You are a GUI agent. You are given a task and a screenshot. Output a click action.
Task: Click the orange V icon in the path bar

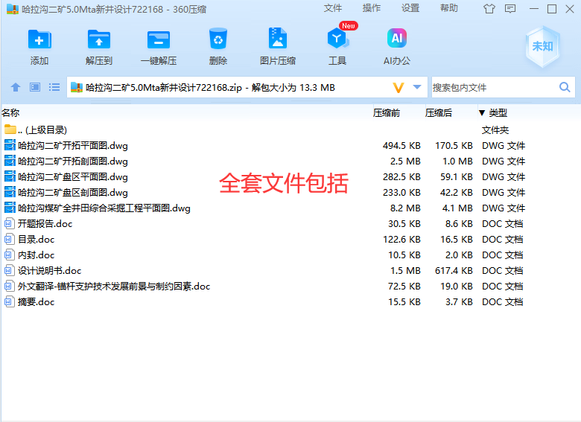[x=399, y=88]
